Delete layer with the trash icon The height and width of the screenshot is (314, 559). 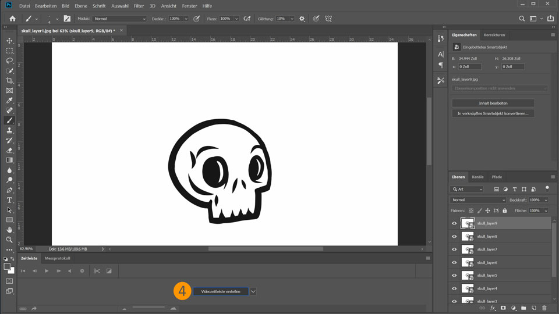tap(544, 308)
